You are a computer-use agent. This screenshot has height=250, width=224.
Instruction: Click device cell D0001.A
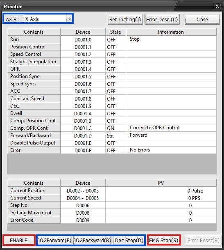83,114
